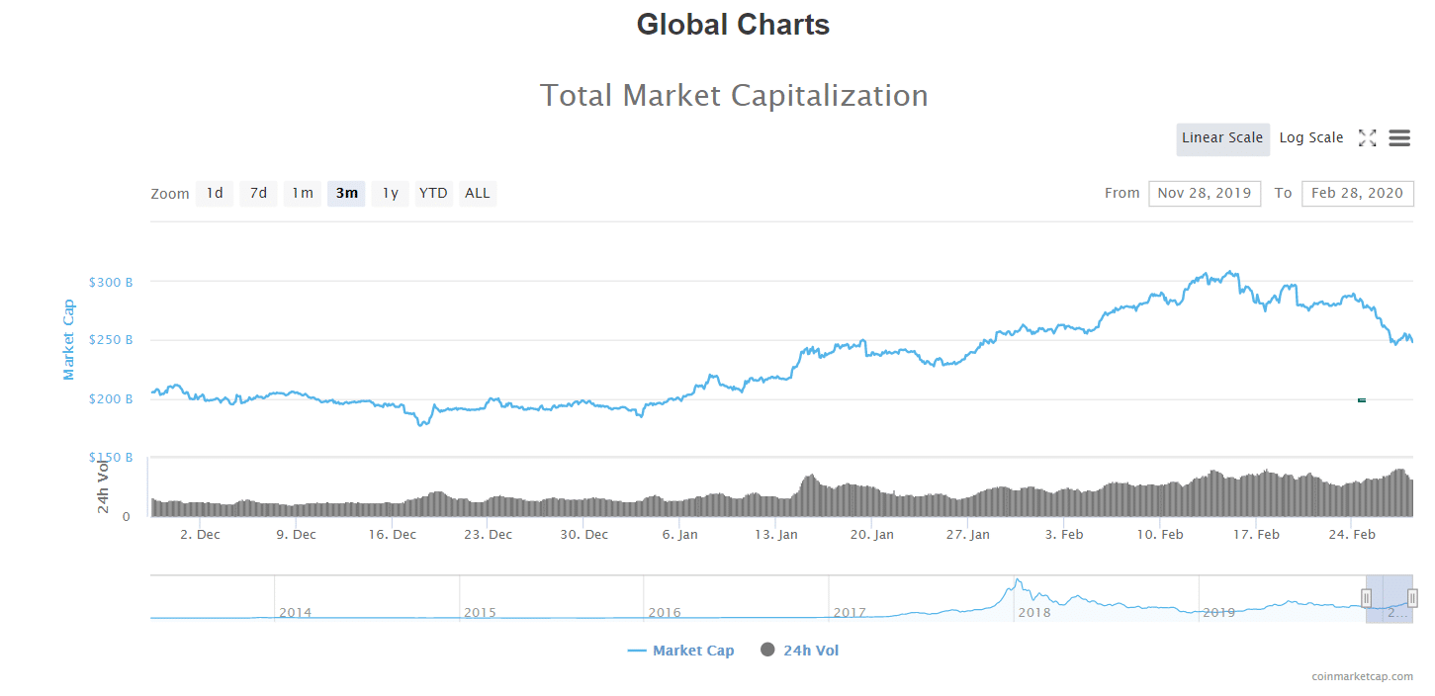Screen dimensions: 1435x696
Task: Grab the left navigator range handle
Action: (x=1366, y=598)
